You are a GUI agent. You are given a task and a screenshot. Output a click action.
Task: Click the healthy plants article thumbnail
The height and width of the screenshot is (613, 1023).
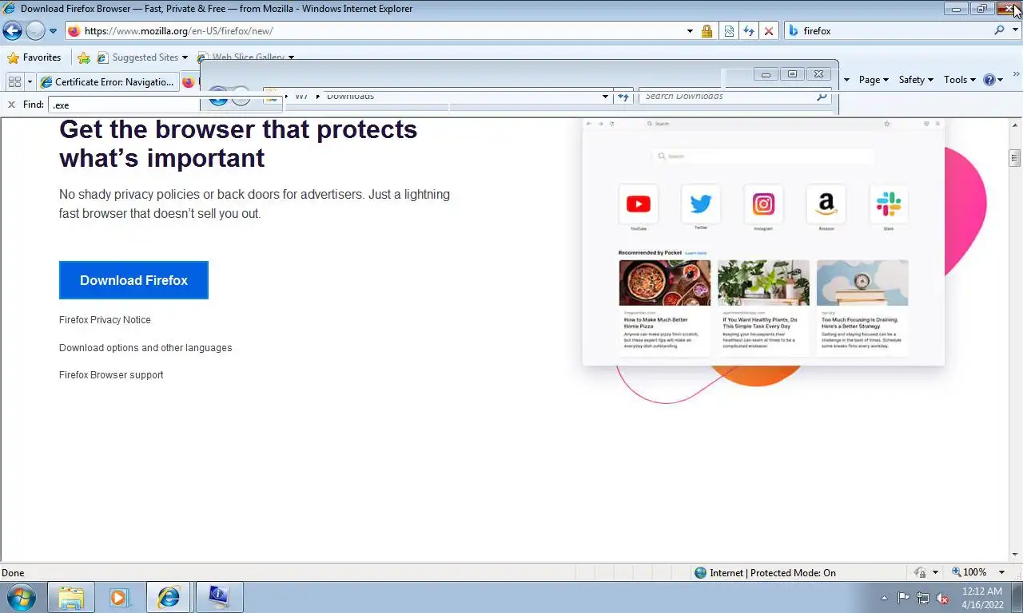tap(763, 283)
